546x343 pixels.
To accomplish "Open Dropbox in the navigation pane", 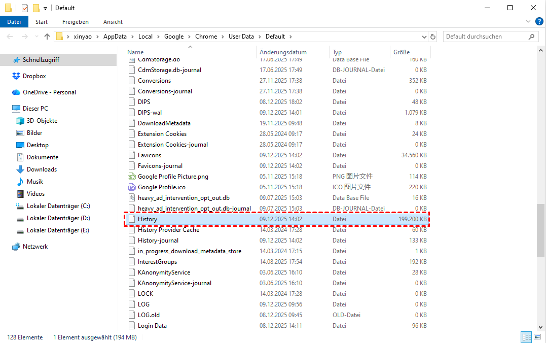I will (x=34, y=76).
